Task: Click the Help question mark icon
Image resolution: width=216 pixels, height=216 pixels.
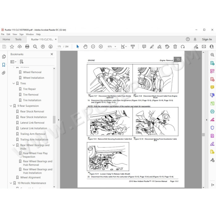Action: coord(188,39)
